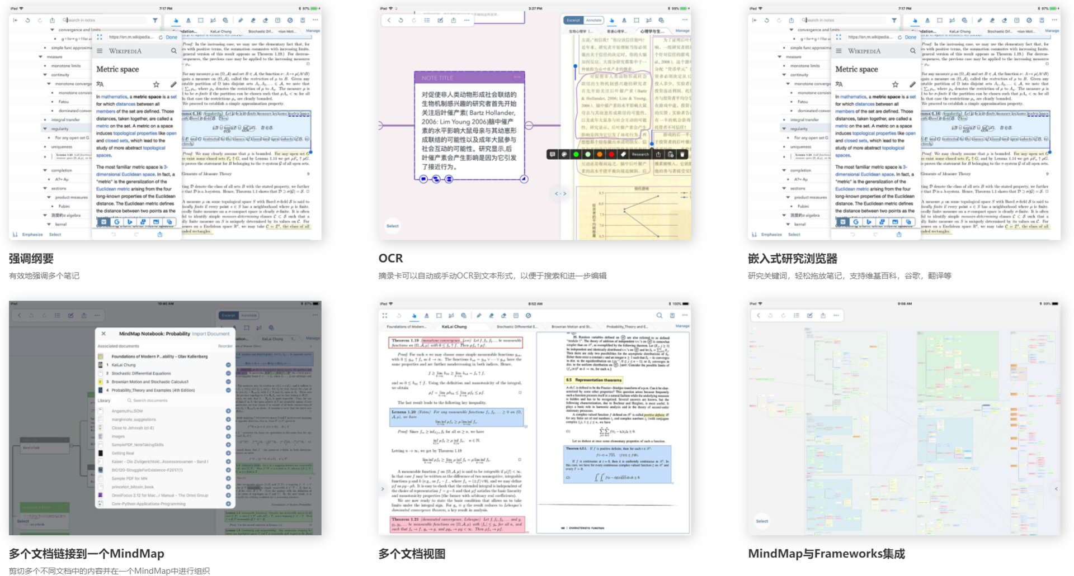Open the 心理学与生... tab in OCR screenshot
This screenshot has width=1074, height=576.
[653, 31]
